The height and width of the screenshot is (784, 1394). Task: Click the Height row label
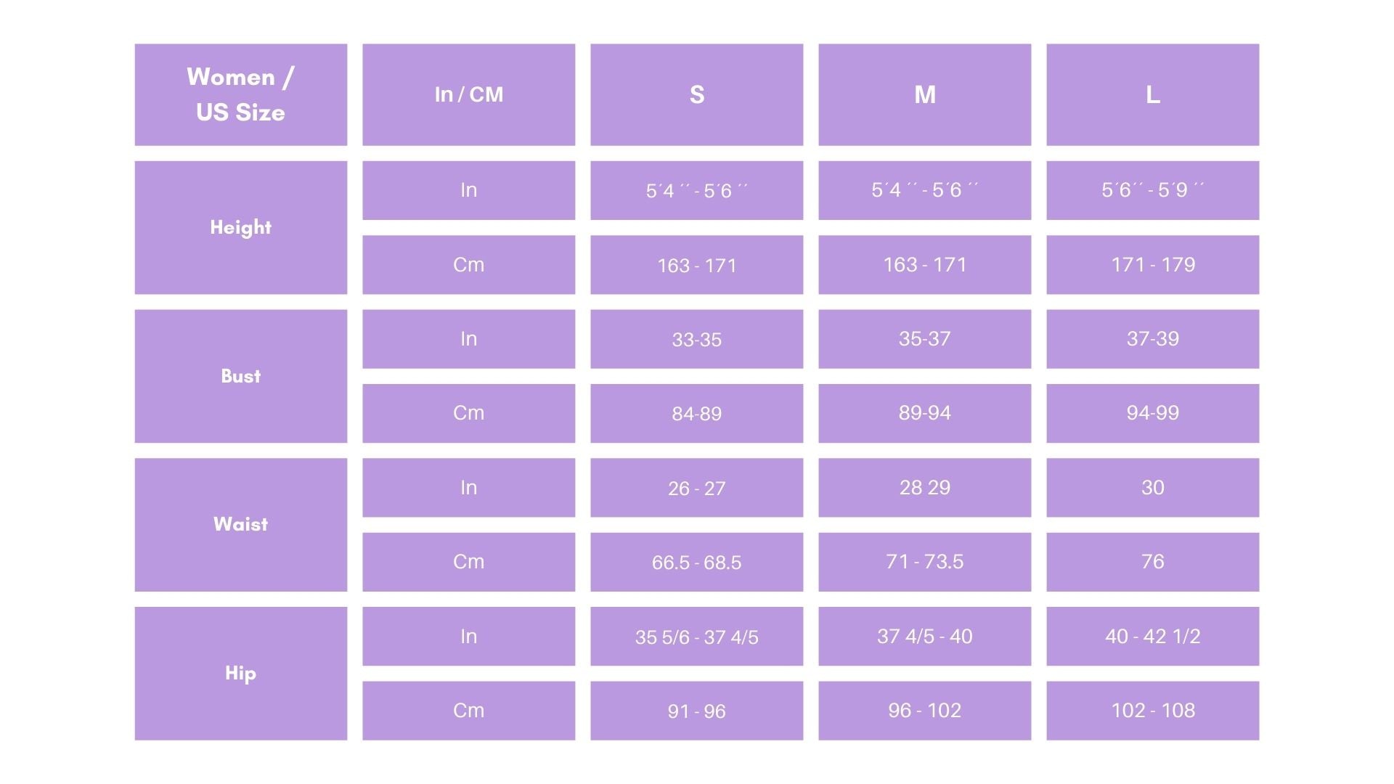tap(240, 227)
